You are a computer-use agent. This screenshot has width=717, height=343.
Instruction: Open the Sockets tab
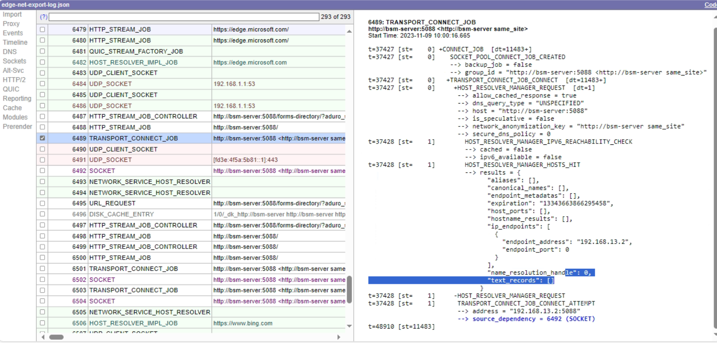click(14, 61)
